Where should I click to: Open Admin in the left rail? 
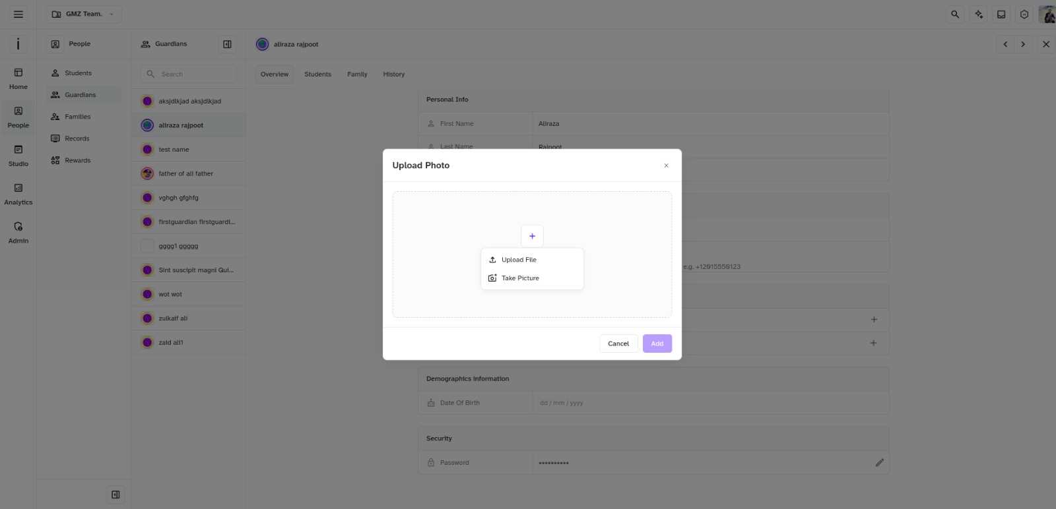18,233
